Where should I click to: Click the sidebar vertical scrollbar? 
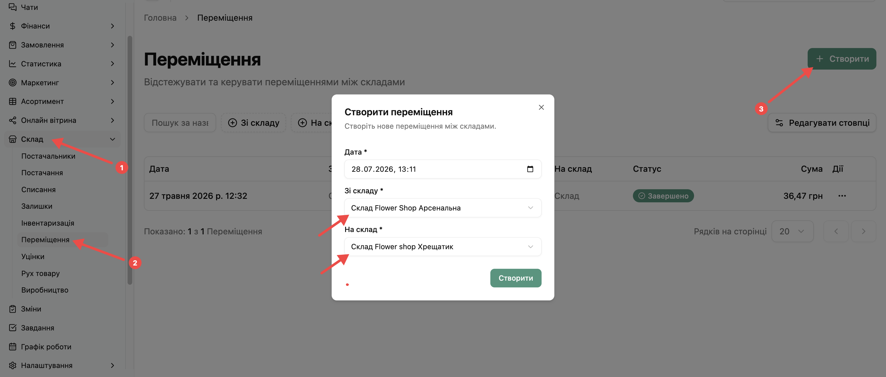point(130,160)
